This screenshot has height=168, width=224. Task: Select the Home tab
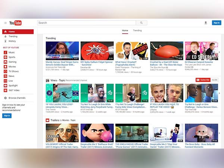tap(125, 30)
